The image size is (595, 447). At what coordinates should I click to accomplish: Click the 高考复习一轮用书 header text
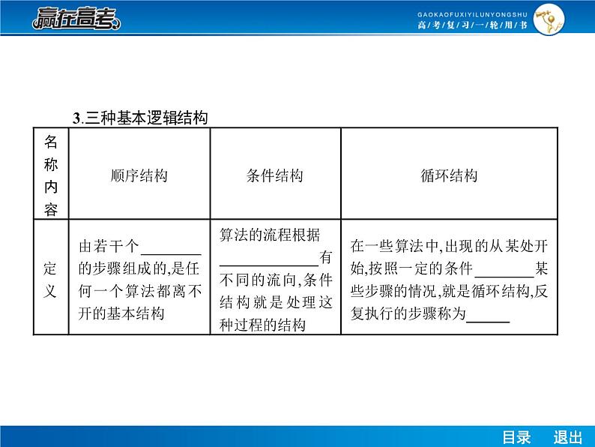click(x=472, y=25)
